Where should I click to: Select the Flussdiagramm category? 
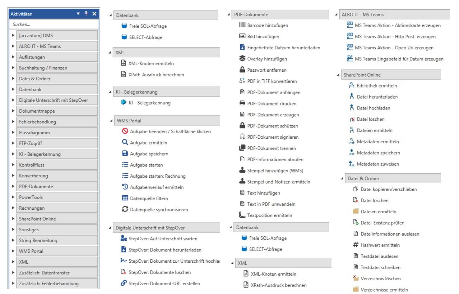[x=57, y=132]
